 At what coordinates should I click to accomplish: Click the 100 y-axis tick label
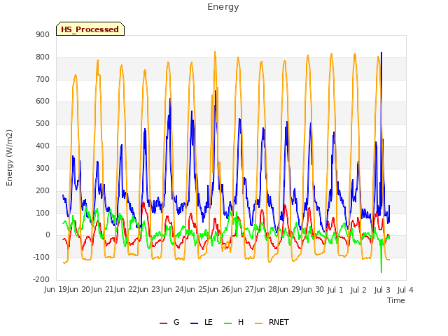(x=43, y=213)
